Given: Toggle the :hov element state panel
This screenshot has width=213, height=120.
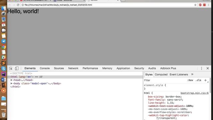Looking at the screenshot, I should tap(190, 80).
